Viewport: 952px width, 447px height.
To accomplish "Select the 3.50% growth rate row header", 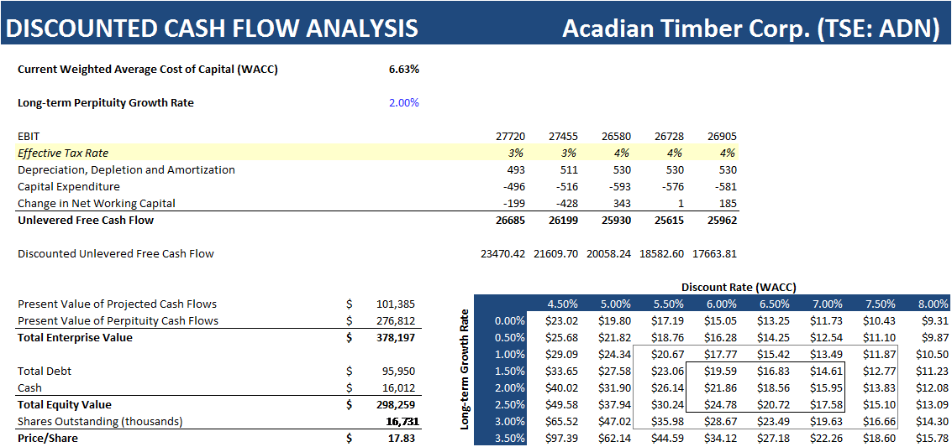I will [511, 438].
